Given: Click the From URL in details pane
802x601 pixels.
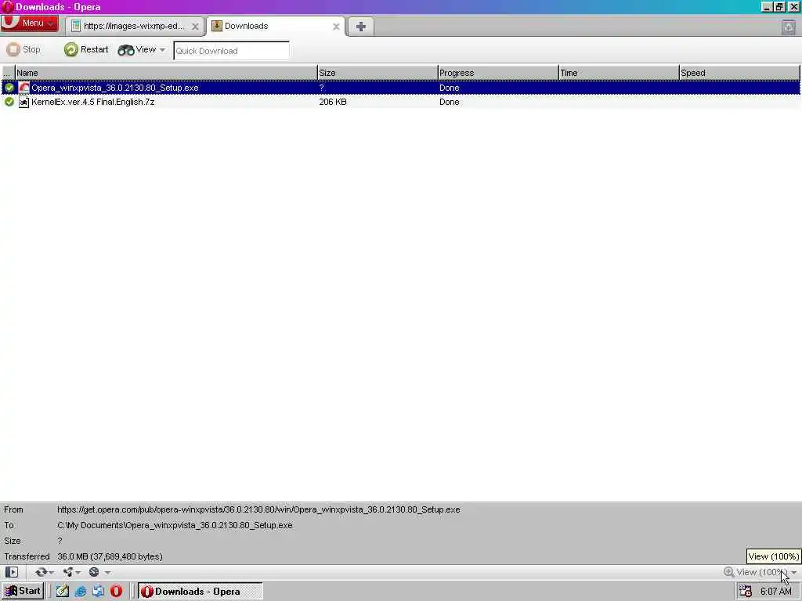Looking at the screenshot, I should 258,509.
